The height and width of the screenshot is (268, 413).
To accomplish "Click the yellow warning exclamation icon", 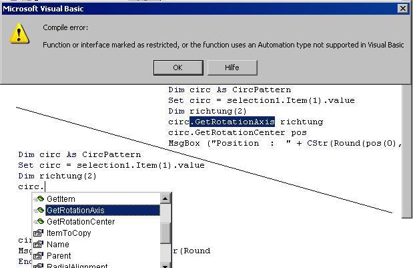I will coord(19,33).
